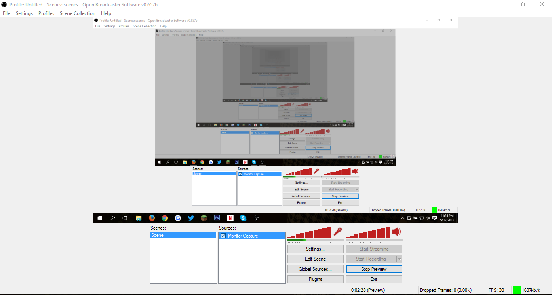Restore down the OBS window
The image size is (552, 295).
tap(523, 4)
